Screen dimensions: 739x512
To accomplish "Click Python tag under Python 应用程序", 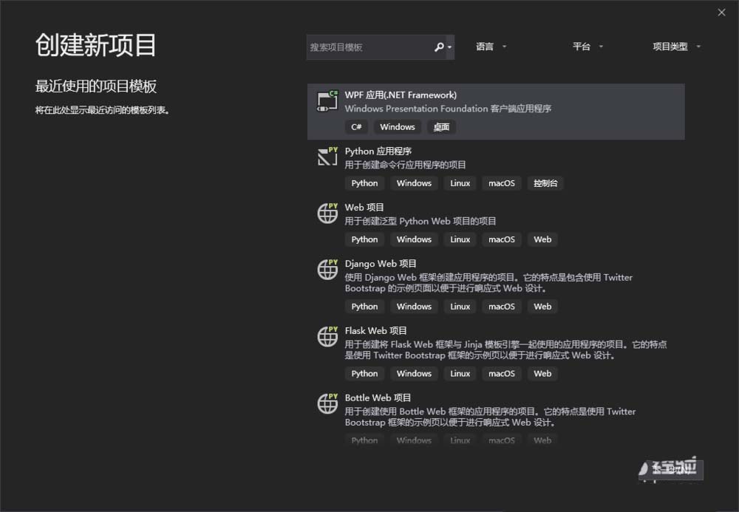I will coord(364,183).
